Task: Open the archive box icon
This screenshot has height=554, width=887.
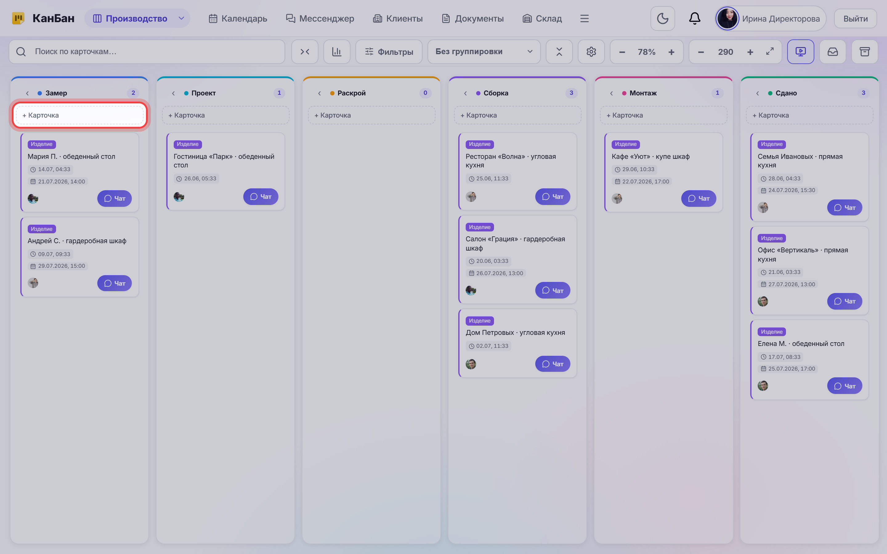Action: click(x=865, y=52)
